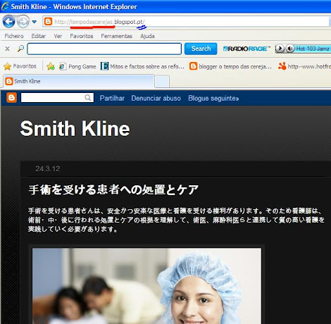Image resolution: width=331 pixels, height=324 pixels.
Task: Click the Denunciar abuso link
Action: coord(156,98)
